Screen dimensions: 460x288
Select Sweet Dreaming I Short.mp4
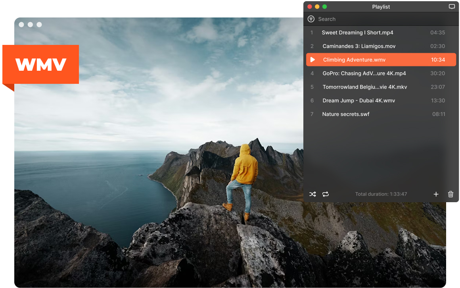pos(381,33)
